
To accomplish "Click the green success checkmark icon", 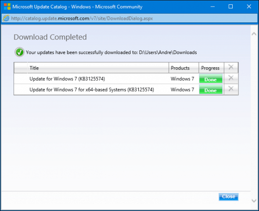I will pyautogui.click(x=19, y=52).
